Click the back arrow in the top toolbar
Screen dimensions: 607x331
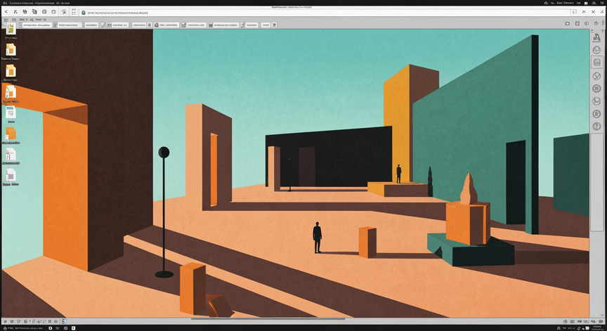[x=6, y=12]
